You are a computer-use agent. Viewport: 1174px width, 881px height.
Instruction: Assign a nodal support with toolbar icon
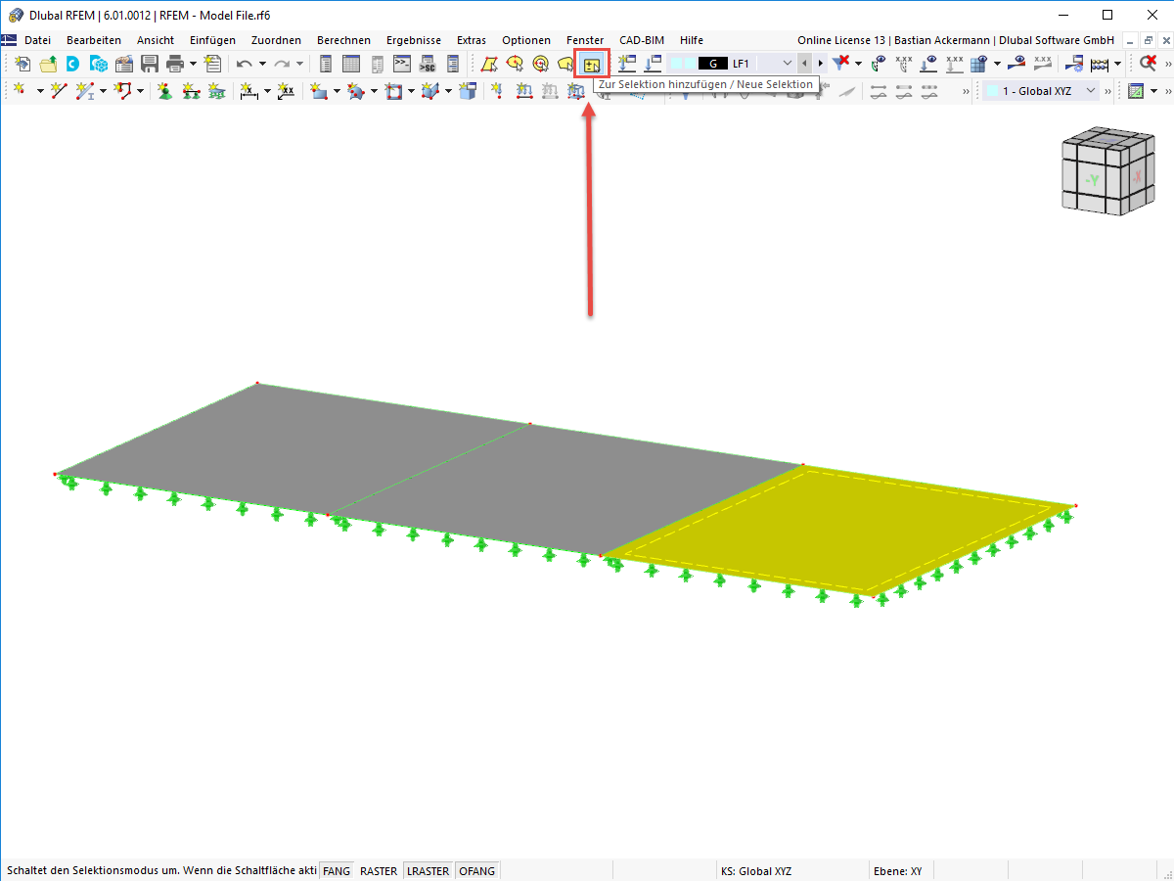pyautogui.click(x=165, y=91)
